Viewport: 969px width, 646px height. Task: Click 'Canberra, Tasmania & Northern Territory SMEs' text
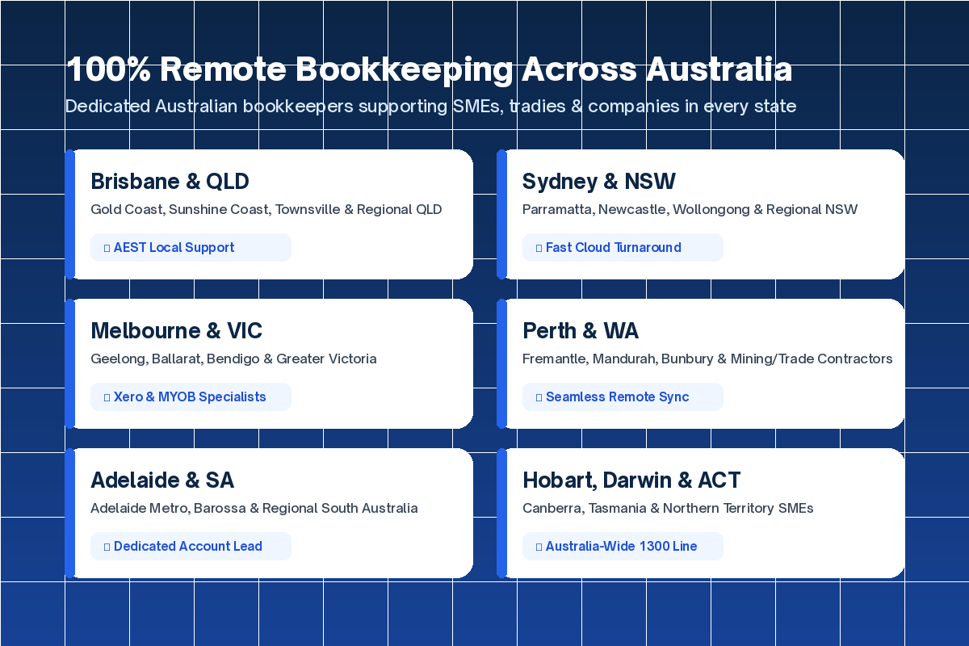click(668, 509)
